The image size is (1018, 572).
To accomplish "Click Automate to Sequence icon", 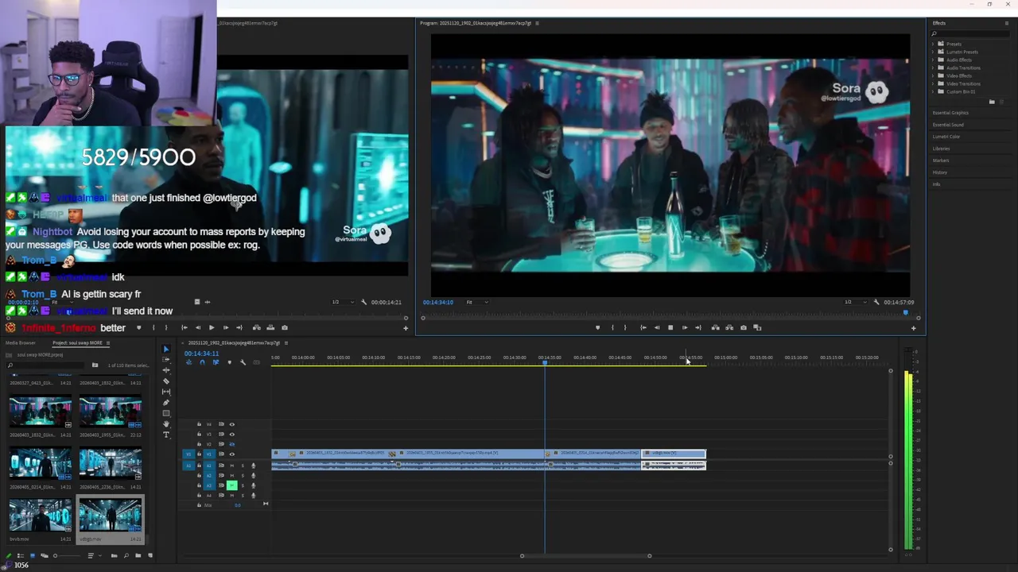I will click(x=114, y=555).
